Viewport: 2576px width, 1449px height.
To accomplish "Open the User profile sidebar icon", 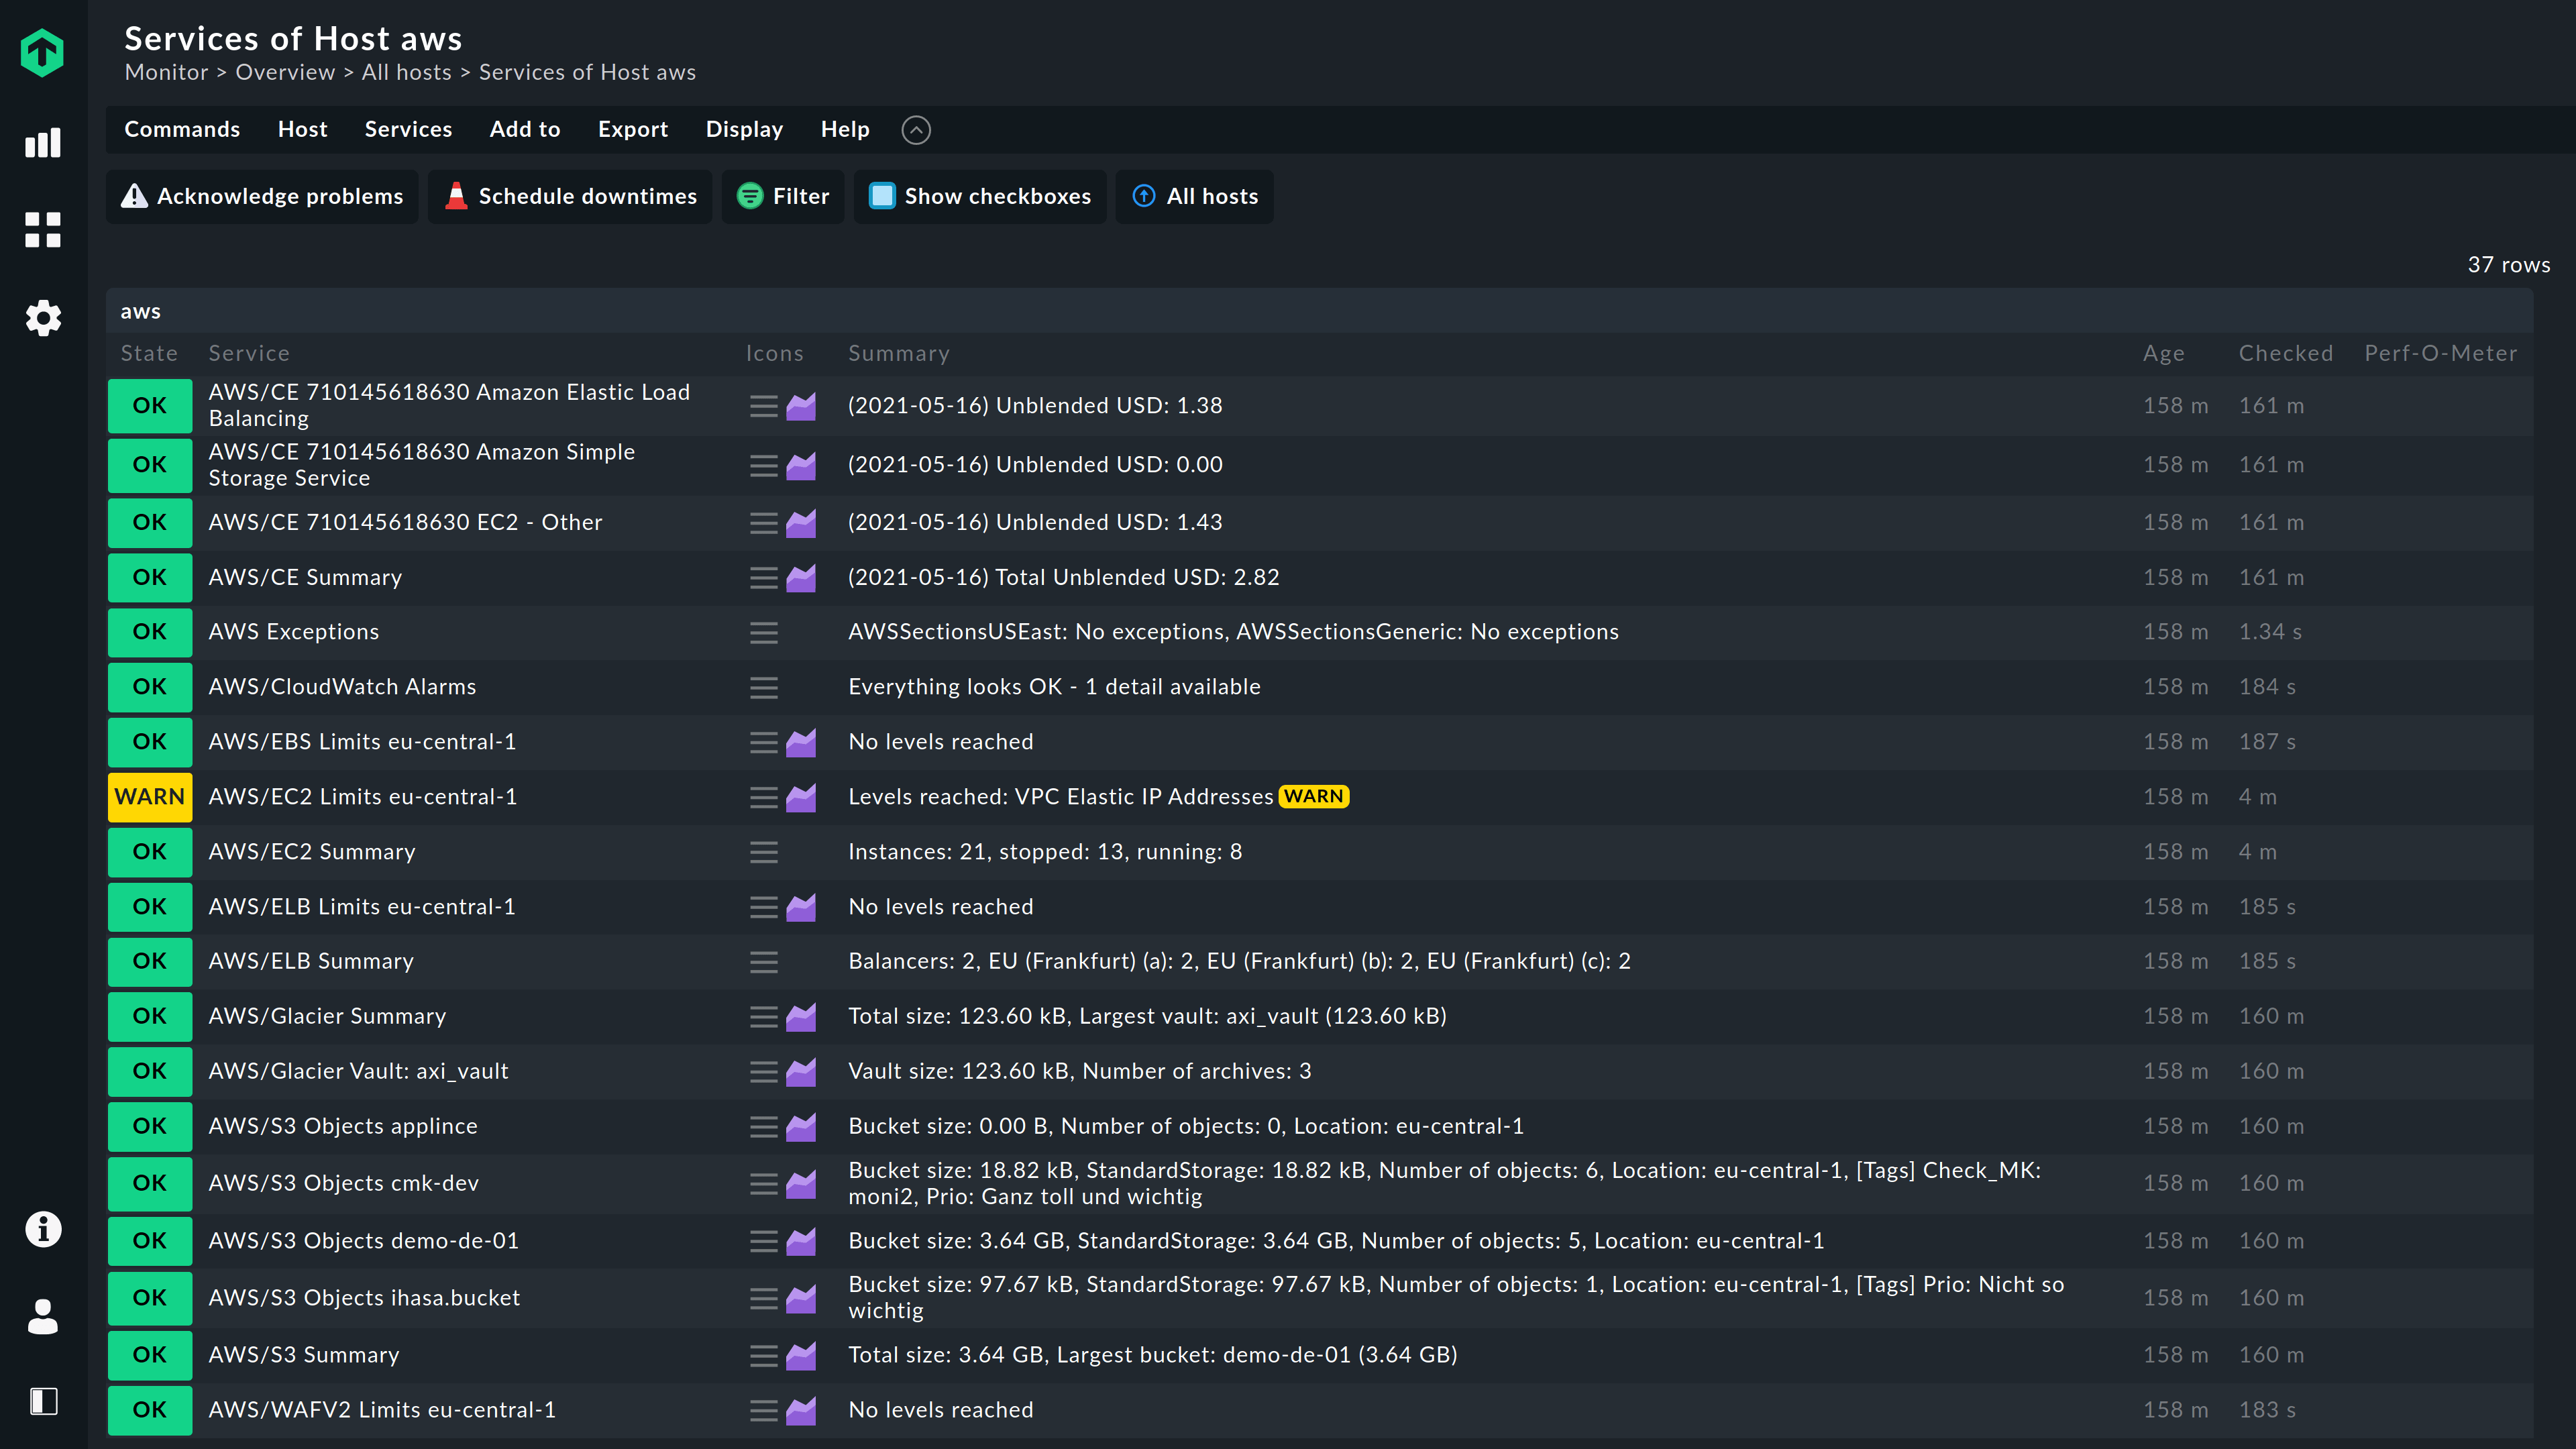I will click(43, 1316).
